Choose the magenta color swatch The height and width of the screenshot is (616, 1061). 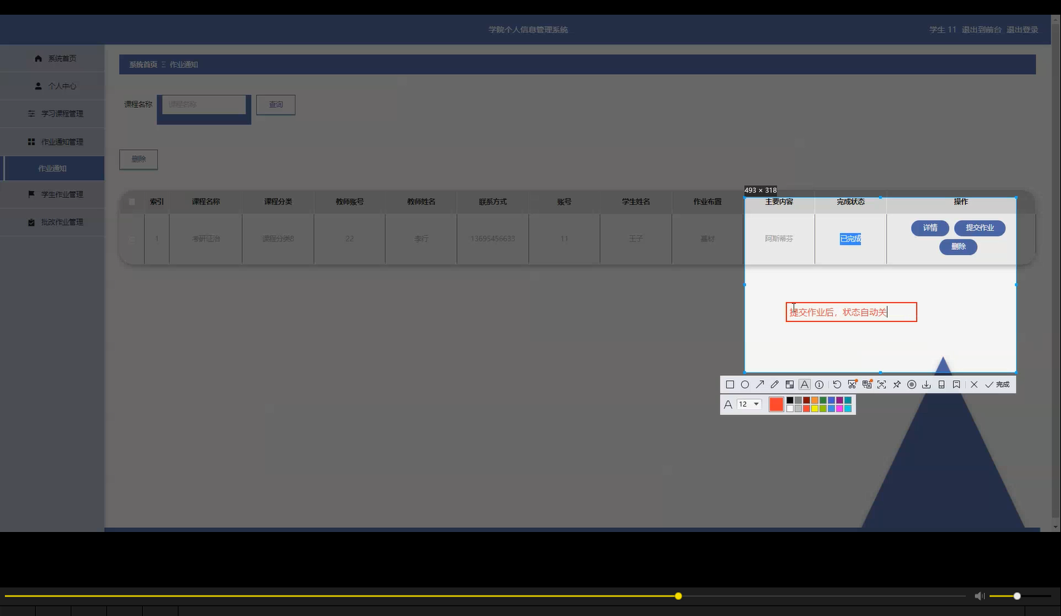pos(840,409)
